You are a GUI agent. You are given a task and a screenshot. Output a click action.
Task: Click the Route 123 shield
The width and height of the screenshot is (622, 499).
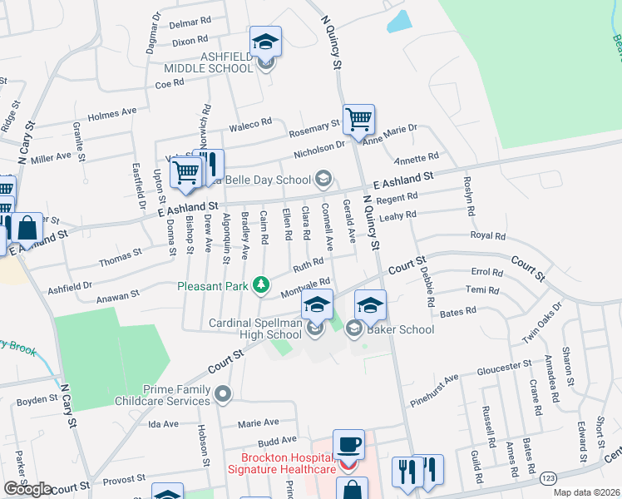tap(548, 478)
